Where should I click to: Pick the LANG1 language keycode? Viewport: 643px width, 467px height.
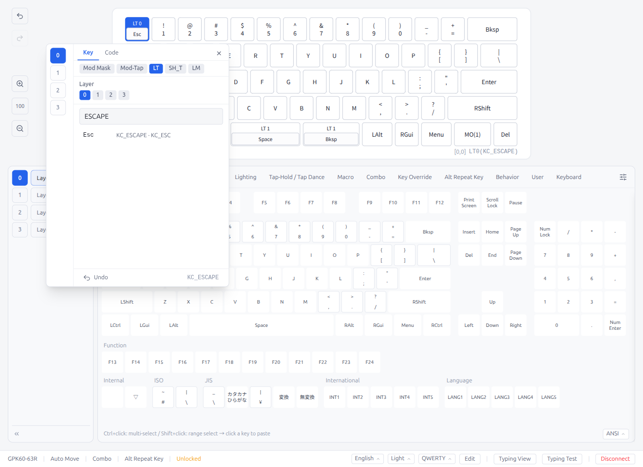(x=455, y=397)
